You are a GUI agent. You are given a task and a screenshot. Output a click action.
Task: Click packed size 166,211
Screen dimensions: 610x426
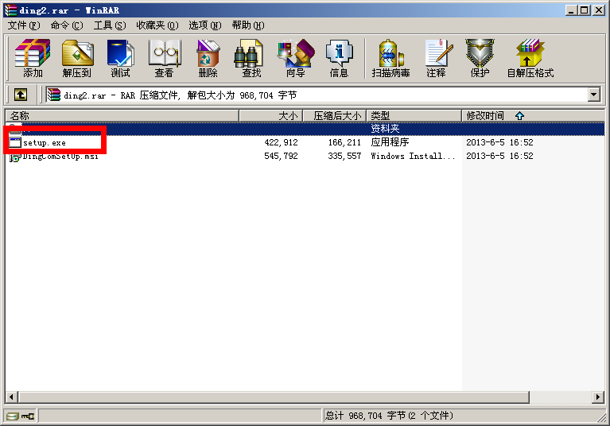tap(344, 142)
